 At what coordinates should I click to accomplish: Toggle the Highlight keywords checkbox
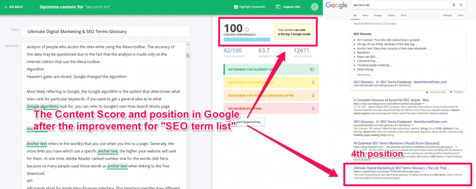tap(236, 7)
